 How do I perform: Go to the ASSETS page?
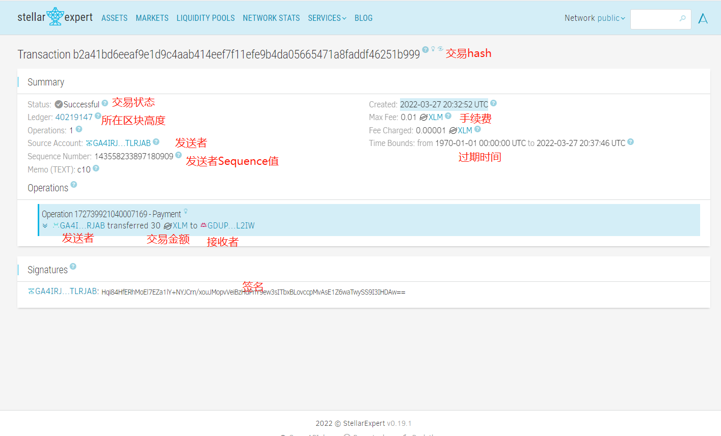[114, 18]
